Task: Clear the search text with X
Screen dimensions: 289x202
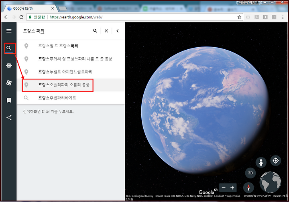Action: coord(106,31)
